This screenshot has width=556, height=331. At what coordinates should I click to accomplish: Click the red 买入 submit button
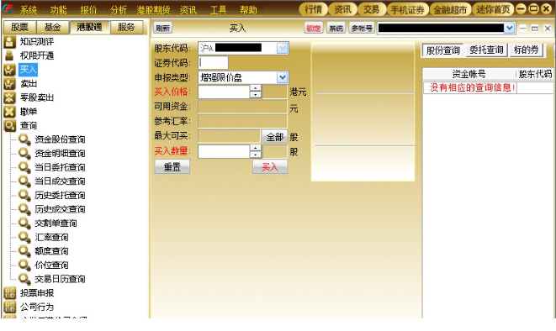[270, 166]
